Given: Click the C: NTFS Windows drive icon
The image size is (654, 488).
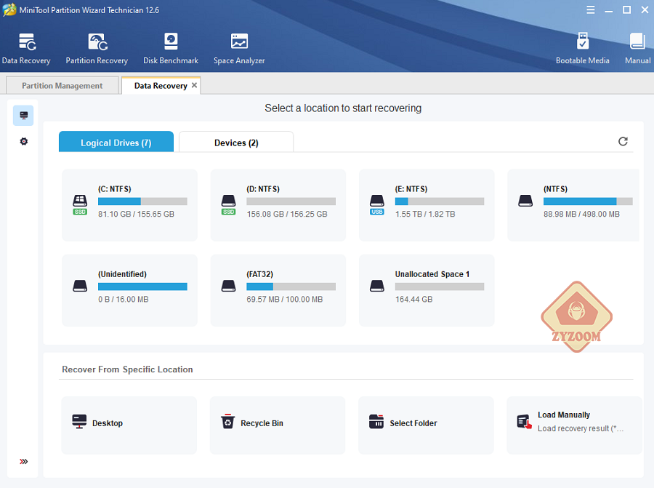Looking at the screenshot, I should click(x=80, y=204).
